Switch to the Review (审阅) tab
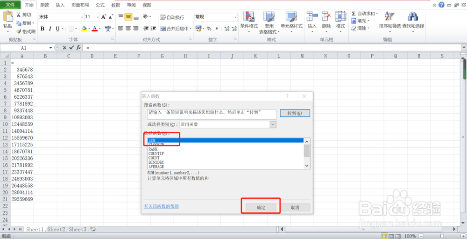This screenshot has height=239, width=467. (131, 5)
